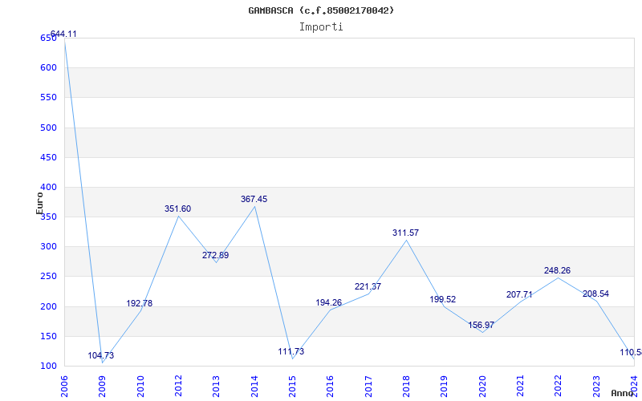Click the Importi subtitle
Viewport: 642px width, 401px height.
click(x=321, y=27)
